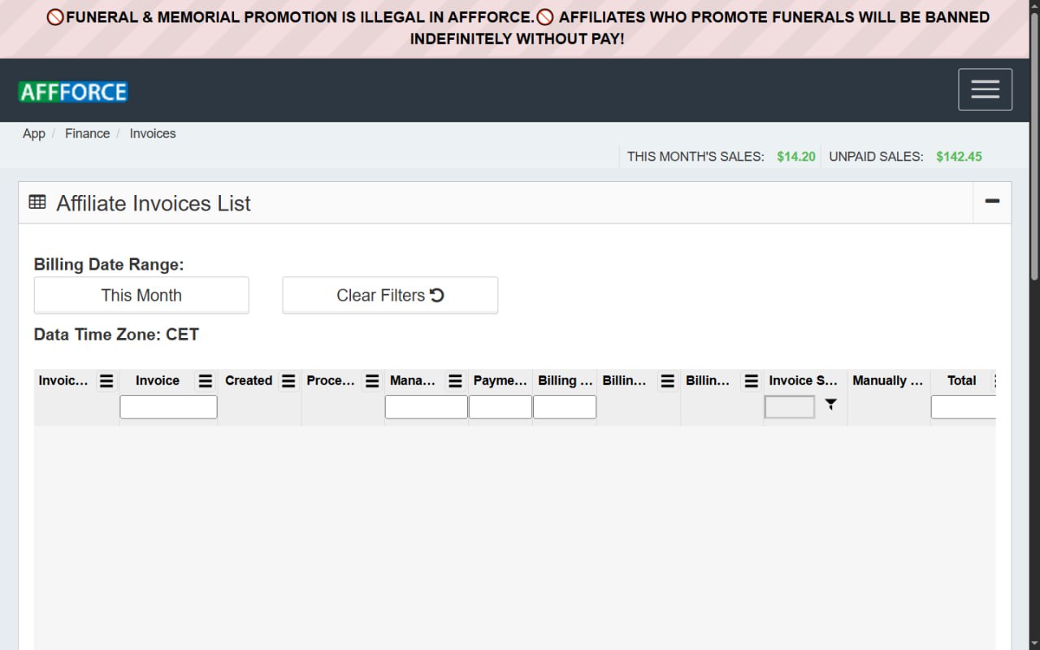Open the Created column menu icon
Screen dimensions: 1040x650
click(x=288, y=381)
